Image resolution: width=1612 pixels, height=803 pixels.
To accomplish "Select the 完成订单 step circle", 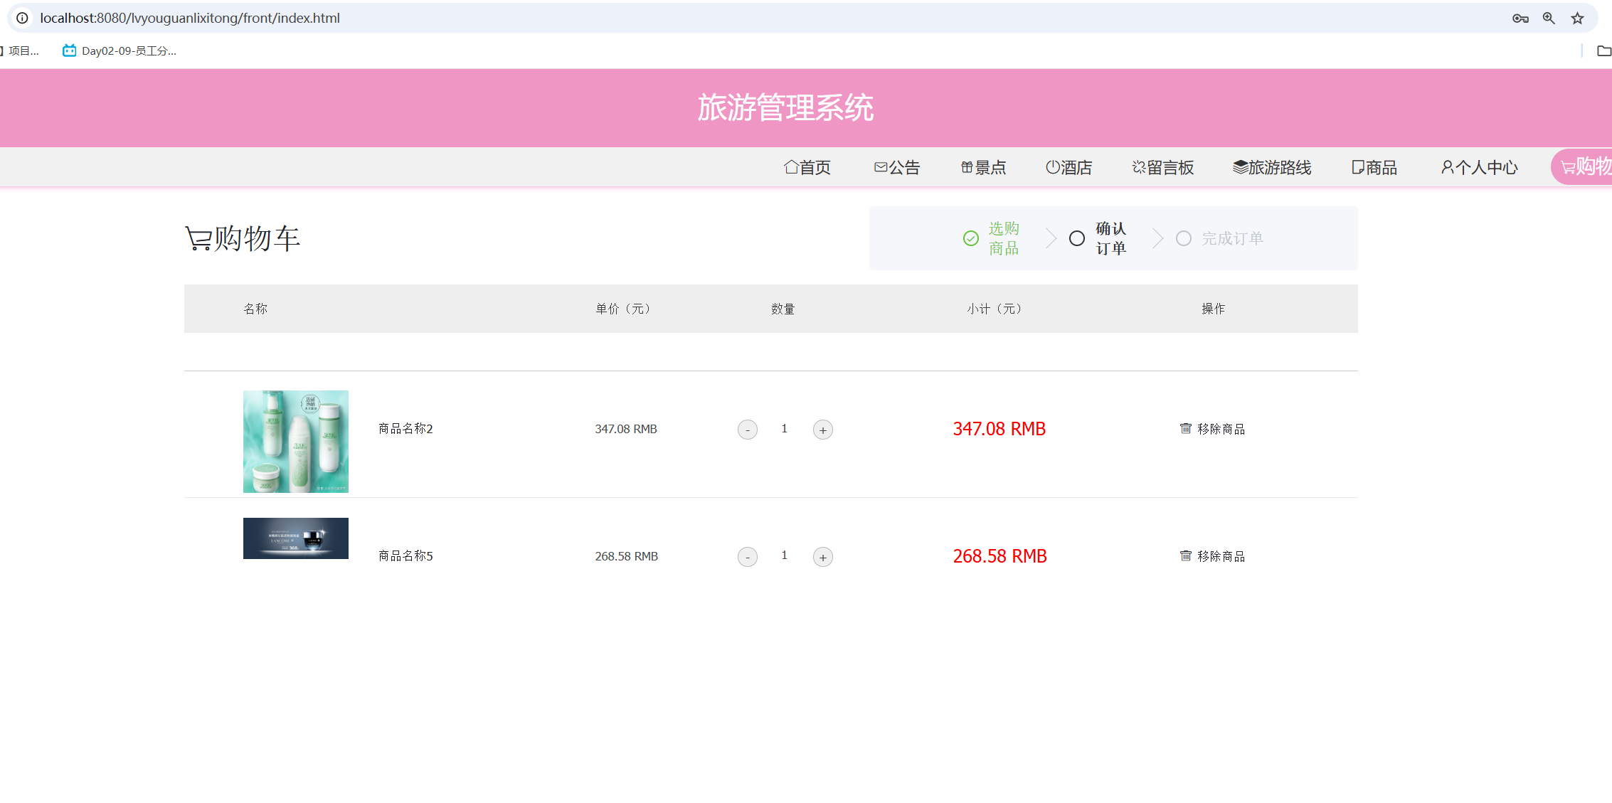I will pyautogui.click(x=1183, y=238).
